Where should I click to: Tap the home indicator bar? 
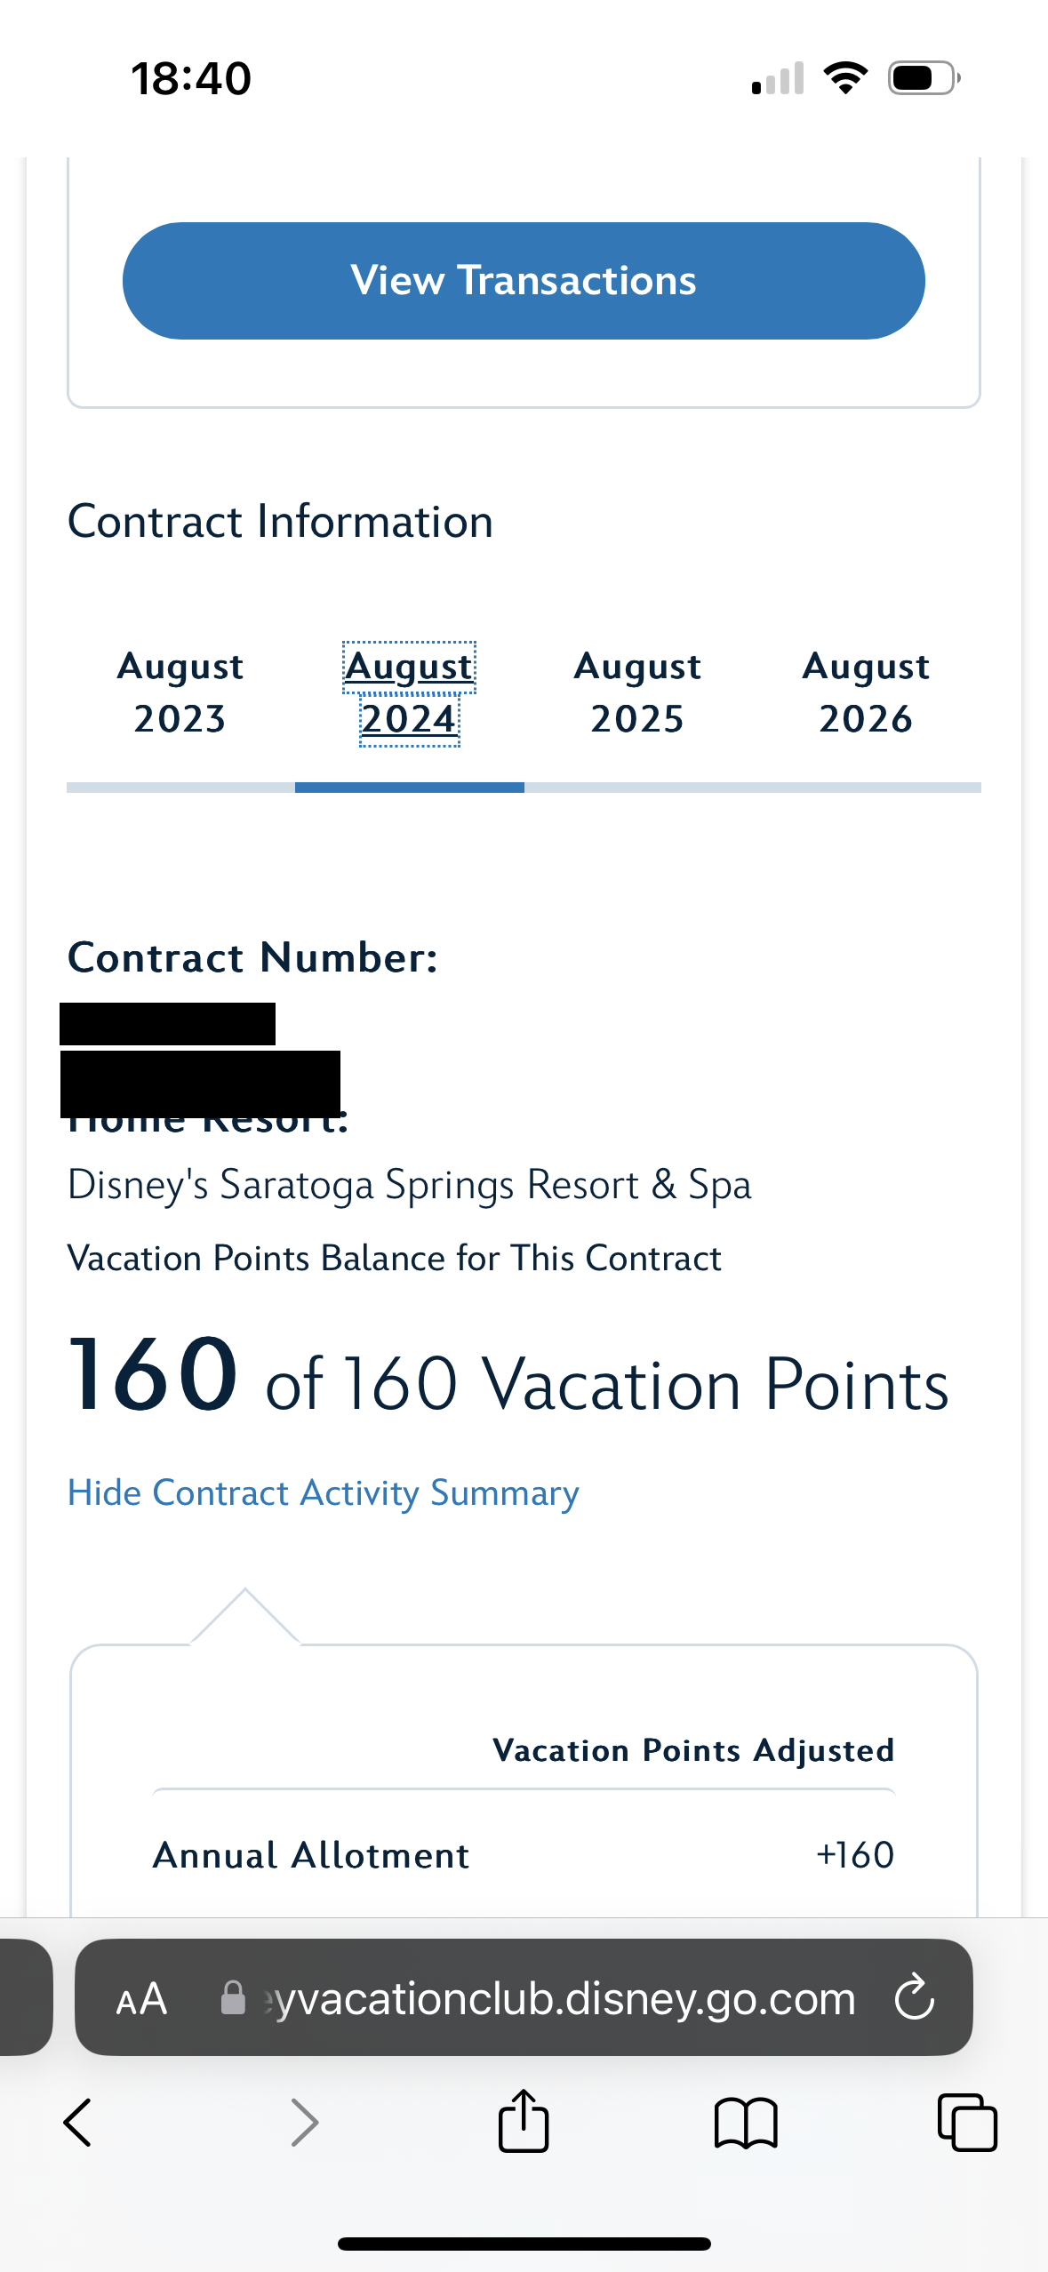524,2244
